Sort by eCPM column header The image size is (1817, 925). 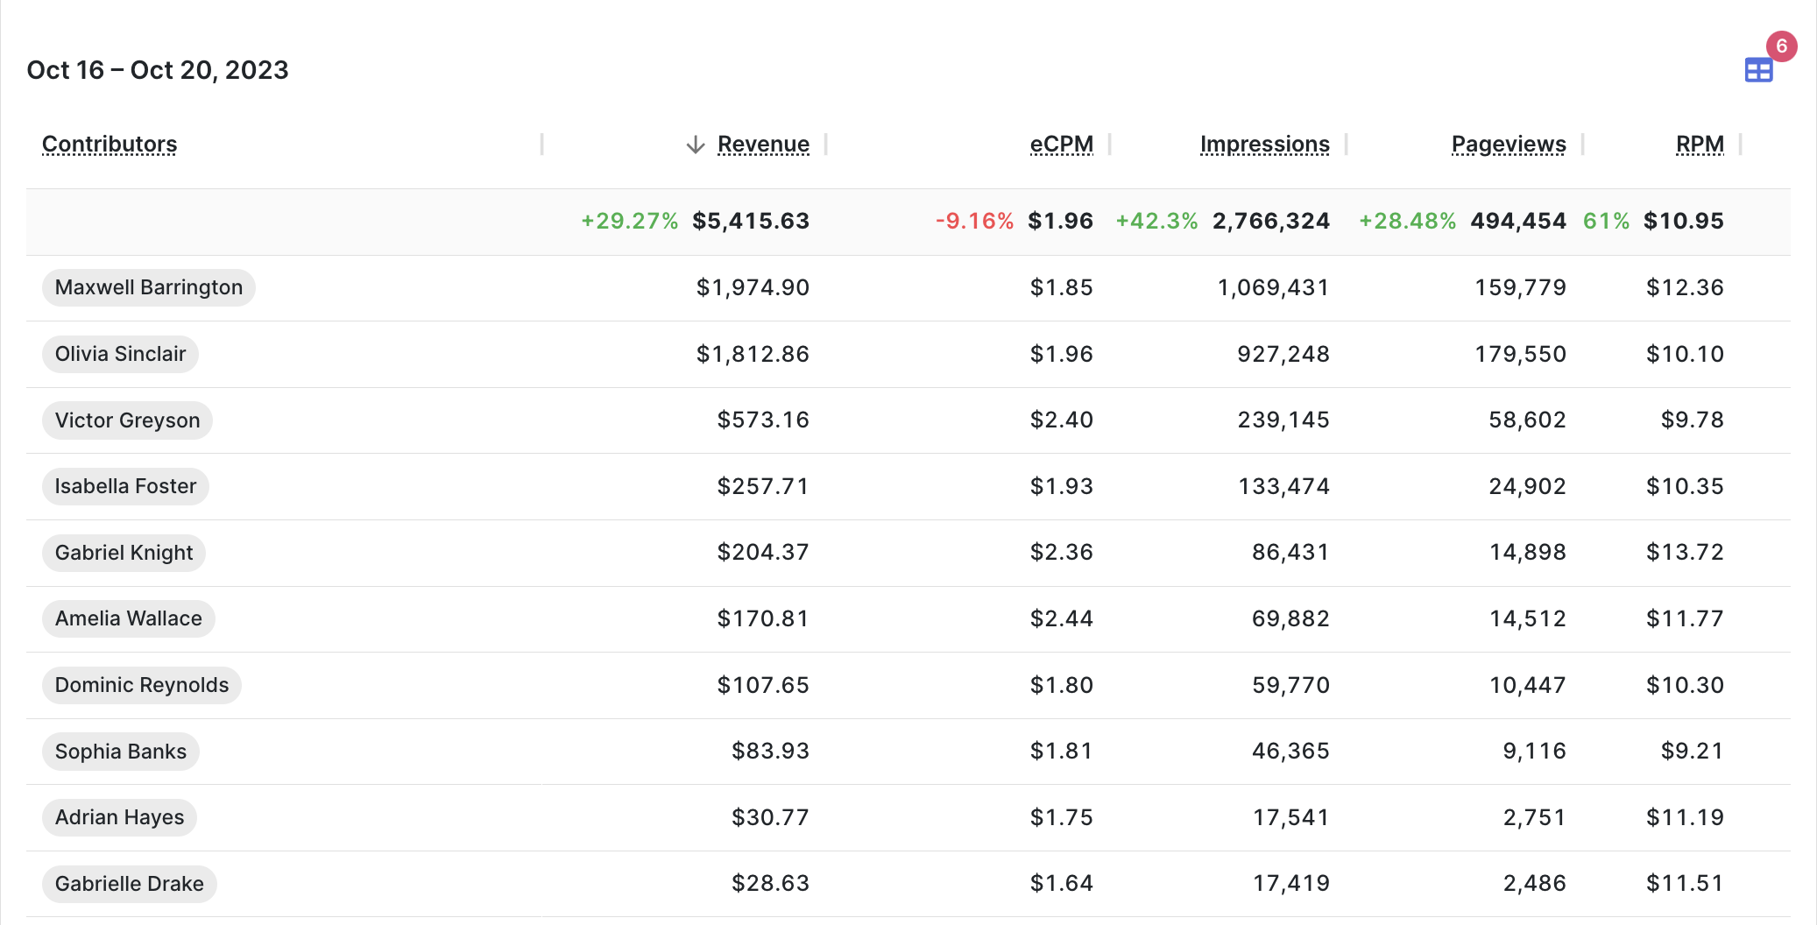click(1061, 145)
